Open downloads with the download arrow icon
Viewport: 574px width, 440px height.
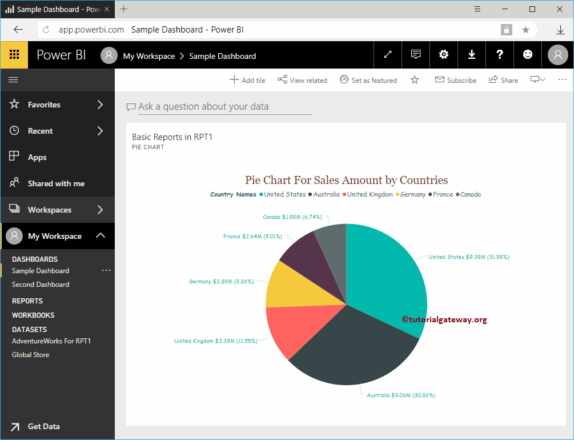[x=471, y=54]
